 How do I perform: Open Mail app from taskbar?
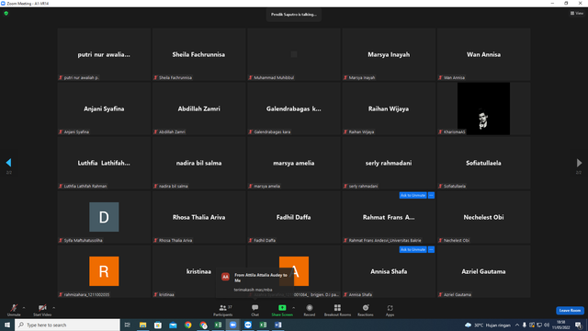click(x=173, y=325)
